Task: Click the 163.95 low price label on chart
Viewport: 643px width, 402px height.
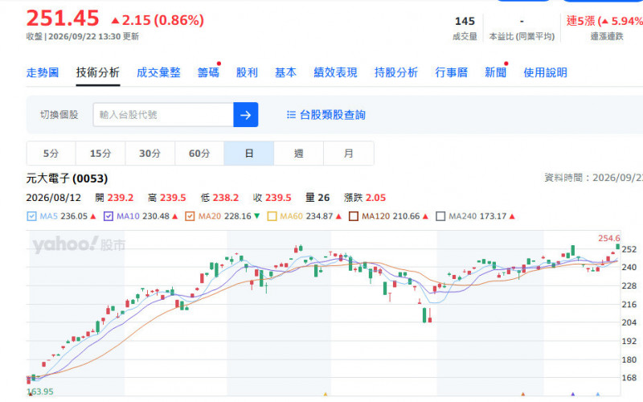Action: coord(39,392)
